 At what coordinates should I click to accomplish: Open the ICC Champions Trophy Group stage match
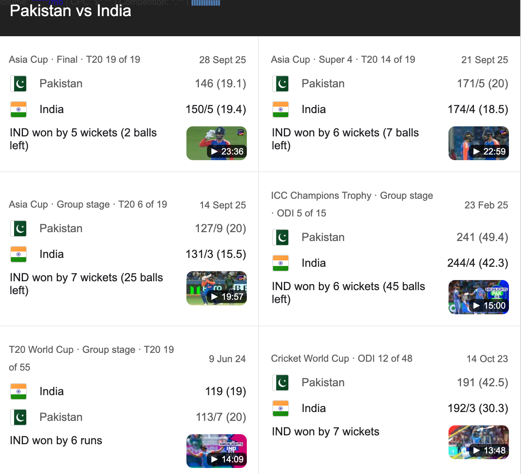pos(352,204)
